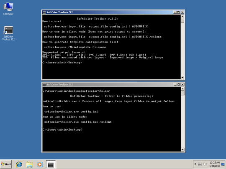226x169 pixels.
Task: Close the top SoftColor Toolbox CLI window
Action: pos(182,13)
